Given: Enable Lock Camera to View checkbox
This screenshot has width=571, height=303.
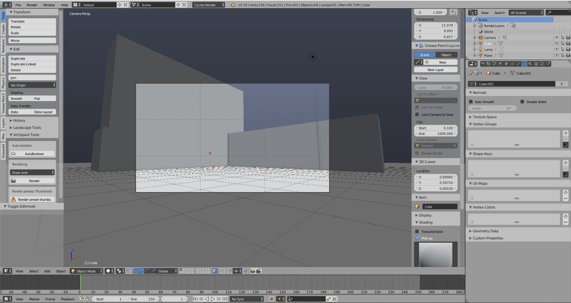Looking at the screenshot, I should click(x=417, y=114).
